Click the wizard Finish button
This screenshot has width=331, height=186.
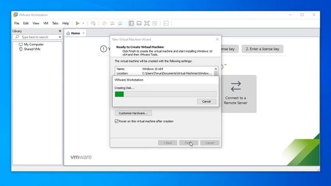(188, 143)
